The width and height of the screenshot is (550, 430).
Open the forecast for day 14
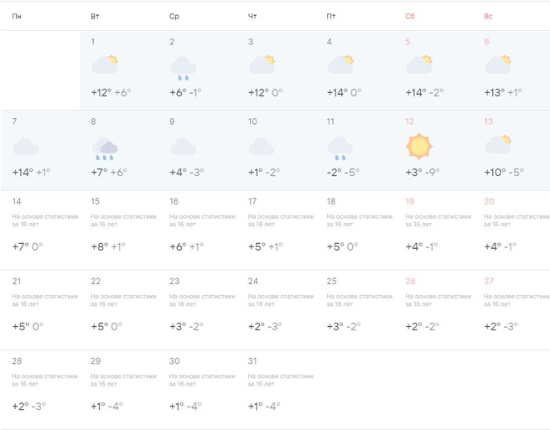39,228
